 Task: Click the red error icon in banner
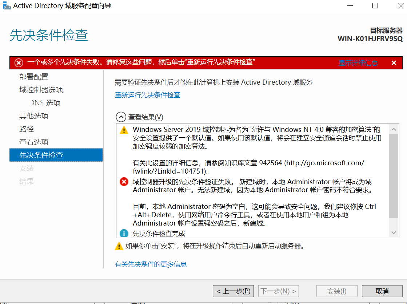pos(19,63)
